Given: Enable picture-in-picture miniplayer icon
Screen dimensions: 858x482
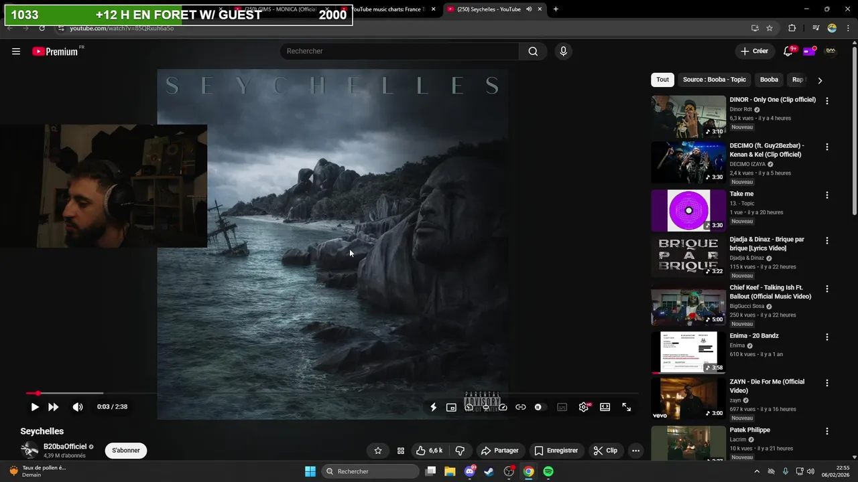Looking at the screenshot, I should pyautogui.click(x=451, y=407).
